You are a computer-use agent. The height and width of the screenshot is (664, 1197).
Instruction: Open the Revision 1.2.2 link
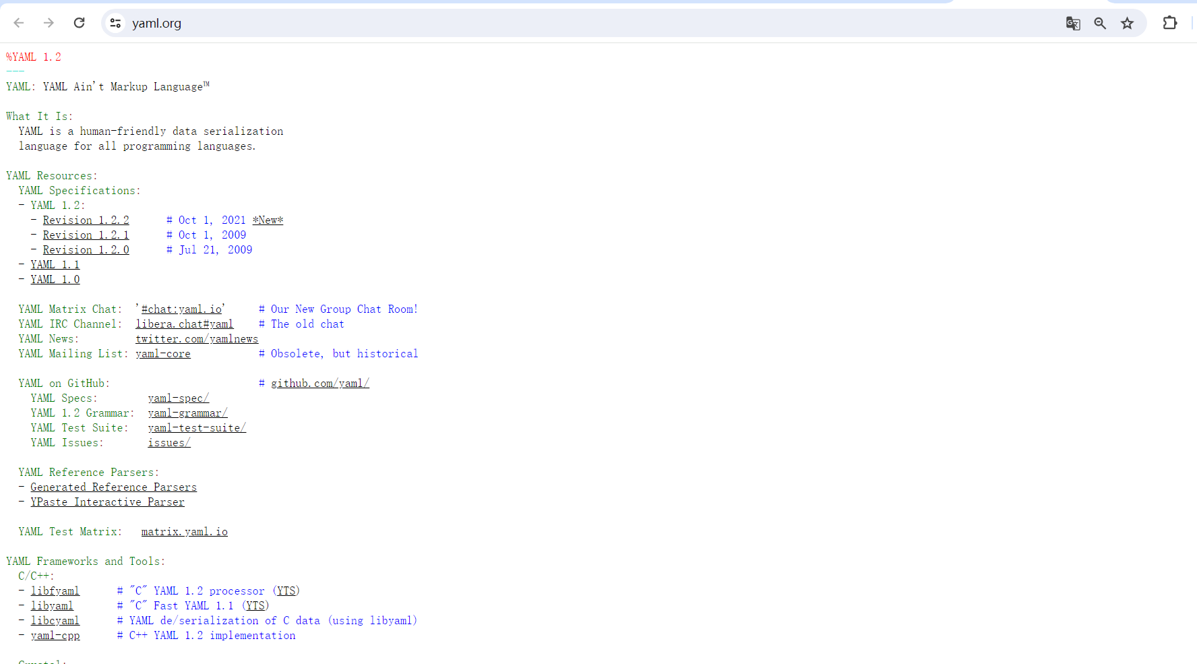pyautogui.click(x=86, y=220)
